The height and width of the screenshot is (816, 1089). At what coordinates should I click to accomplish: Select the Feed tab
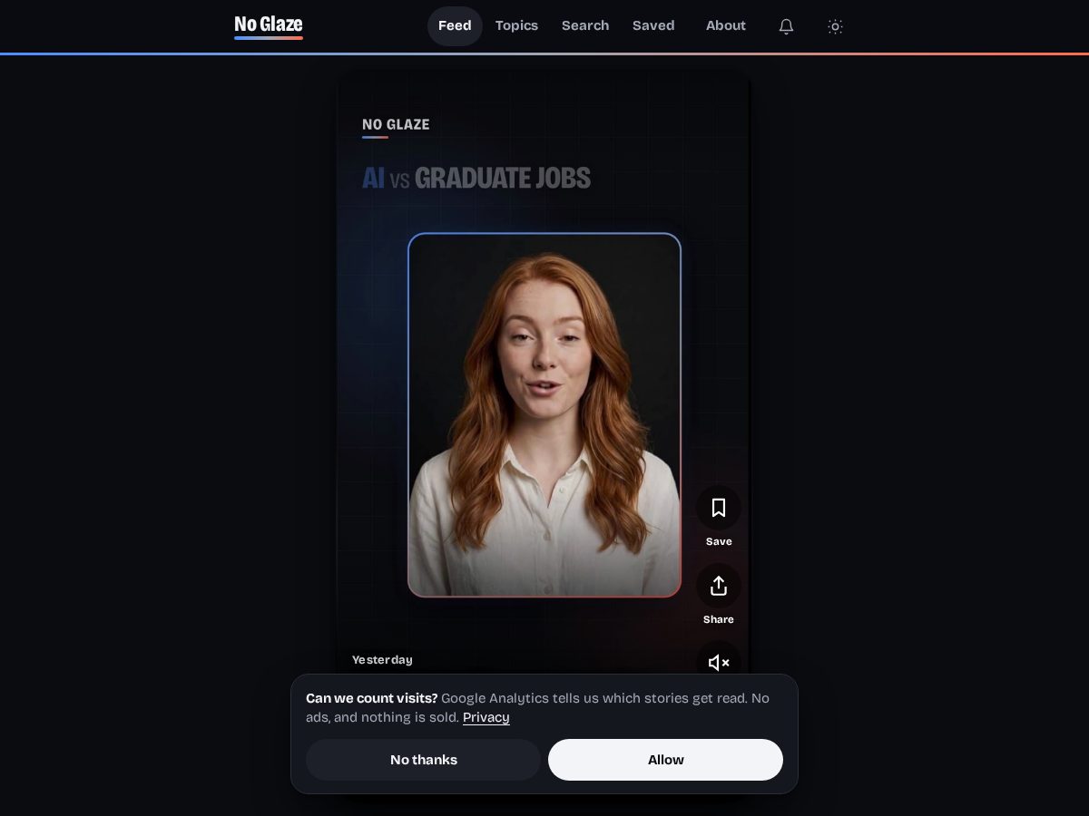coord(455,25)
